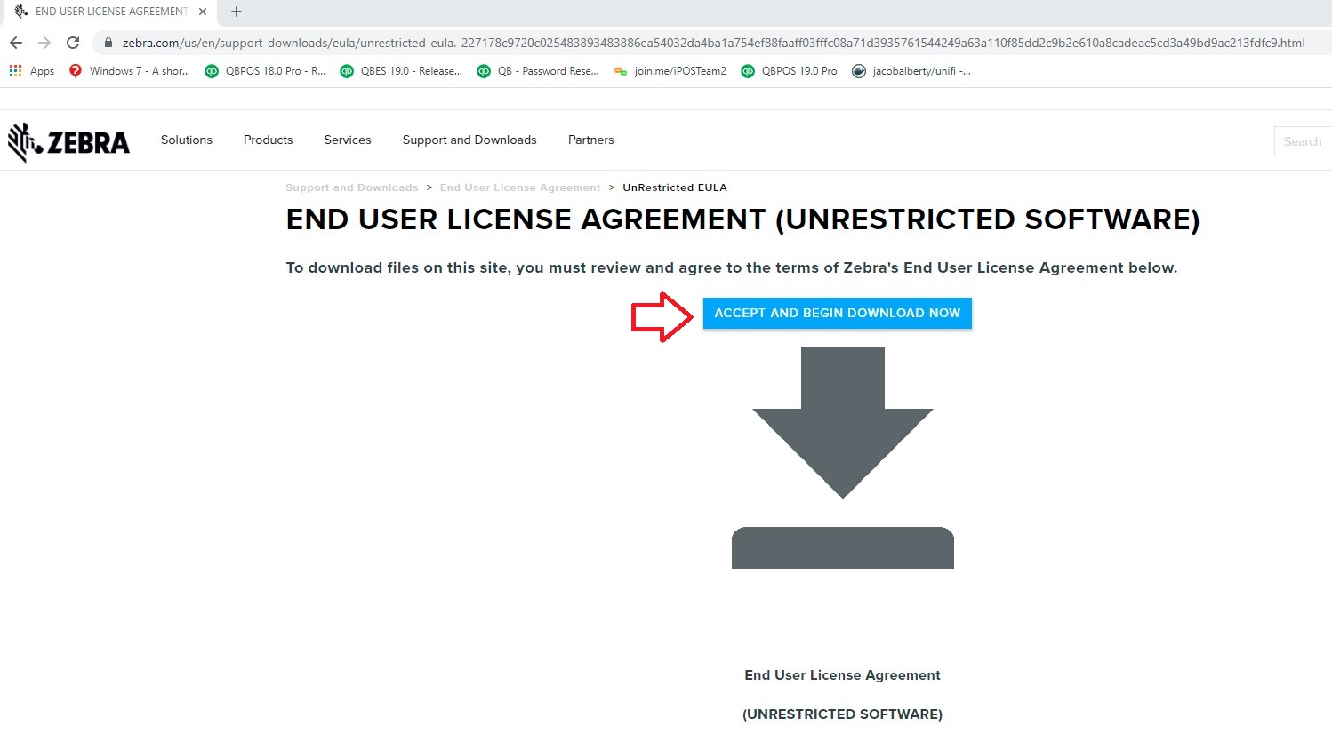Click the page title heading text
Viewport: 1332px width, 742px height.
pos(743,219)
